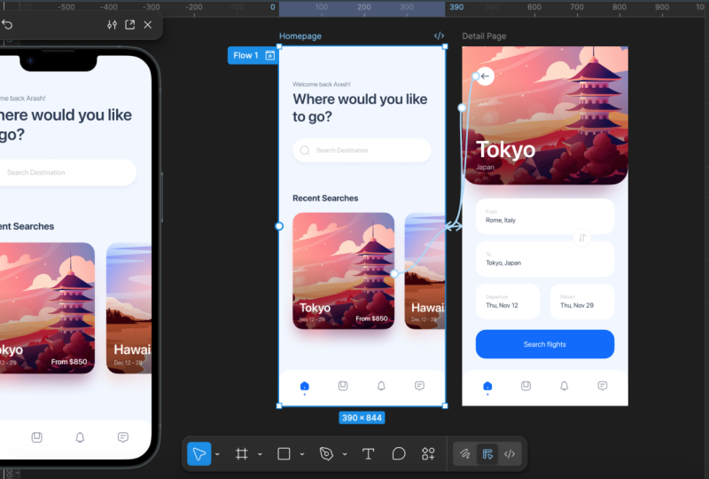Click the 'Where would you like to go?' heading in Homepage
This screenshot has width=709, height=479.
[x=360, y=107]
